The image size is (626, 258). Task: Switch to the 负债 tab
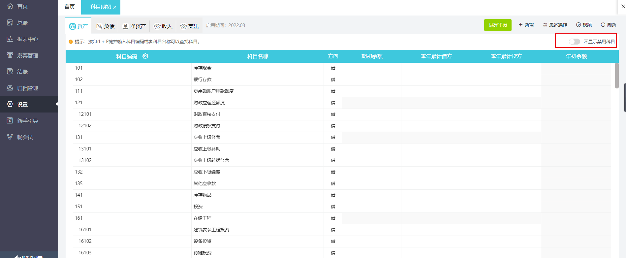(x=106, y=26)
